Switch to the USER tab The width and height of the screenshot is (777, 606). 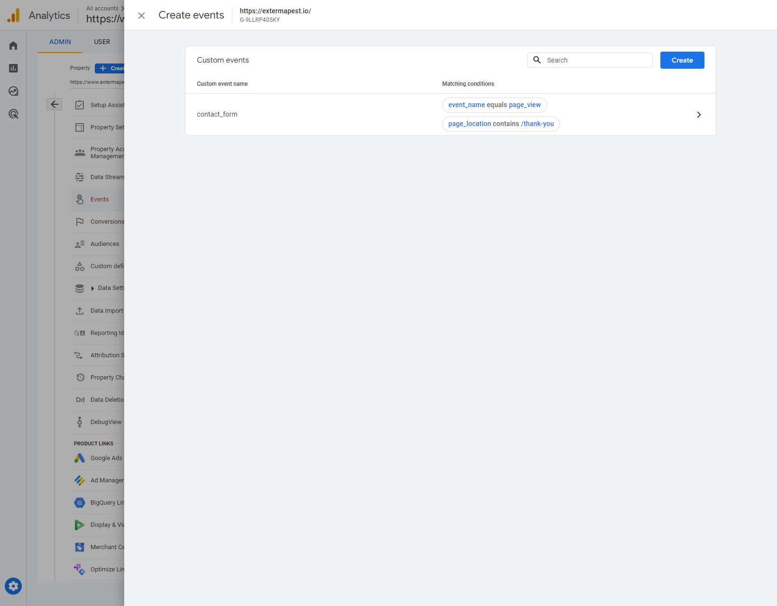(102, 42)
